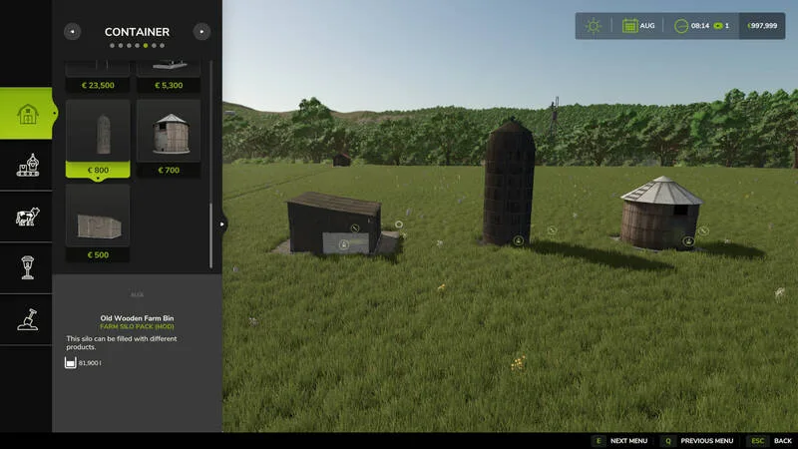The height and width of the screenshot is (449, 798).
Task: Click the NEXT MENU button
Action: point(628,441)
